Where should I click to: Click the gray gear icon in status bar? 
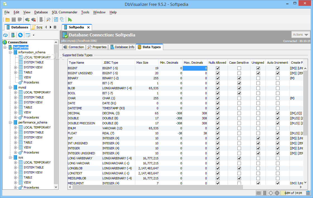(x=271, y=193)
